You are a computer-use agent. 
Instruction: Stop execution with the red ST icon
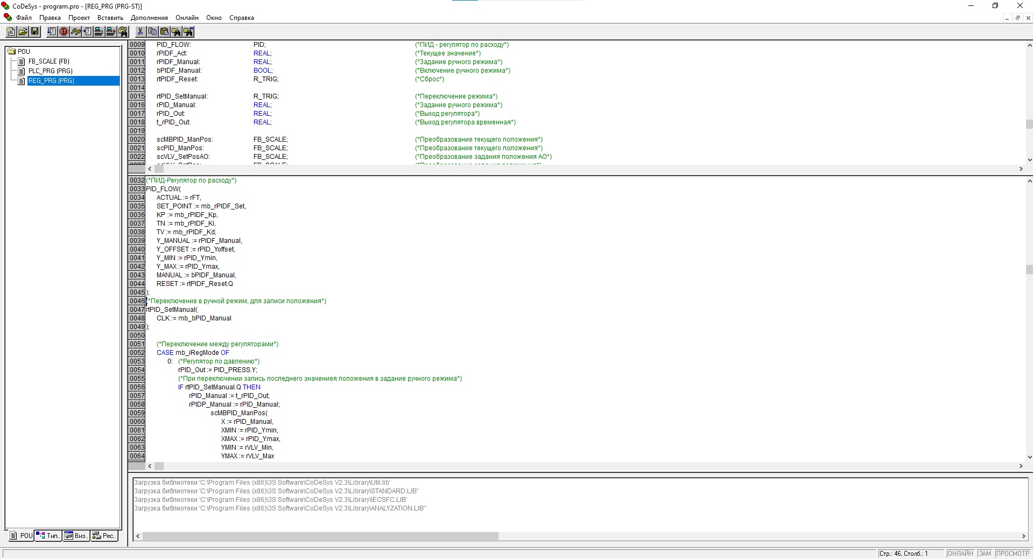point(64,31)
